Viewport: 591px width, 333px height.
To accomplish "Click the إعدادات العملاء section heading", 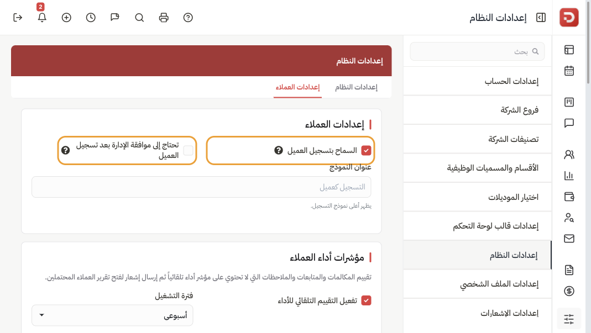I will pyautogui.click(x=334, y=124).
